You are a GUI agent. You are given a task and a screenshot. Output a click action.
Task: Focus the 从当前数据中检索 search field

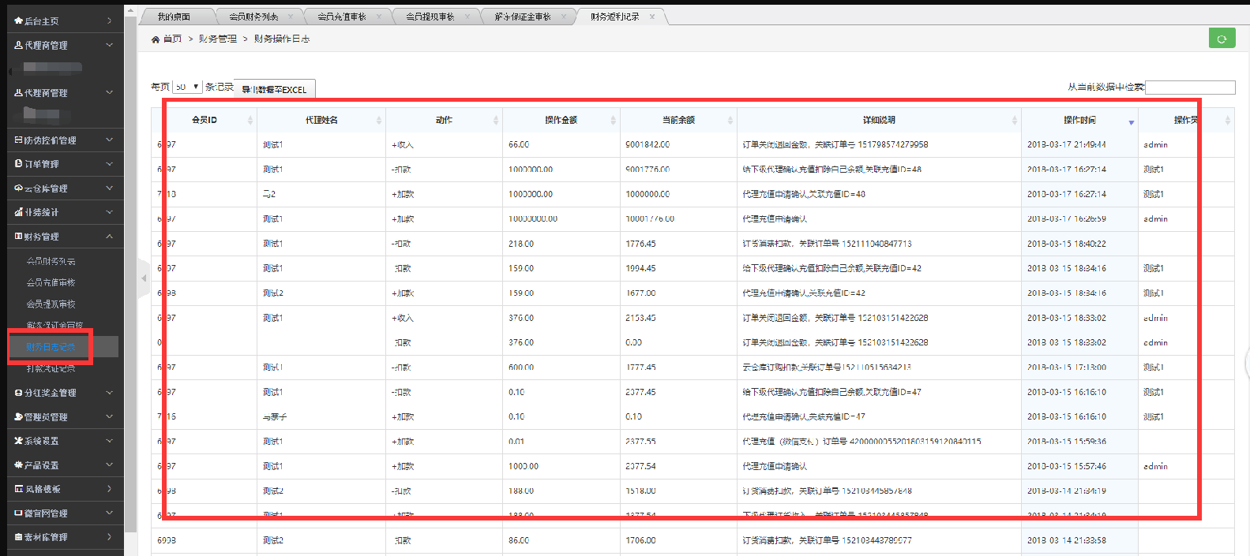[1190, 88]
